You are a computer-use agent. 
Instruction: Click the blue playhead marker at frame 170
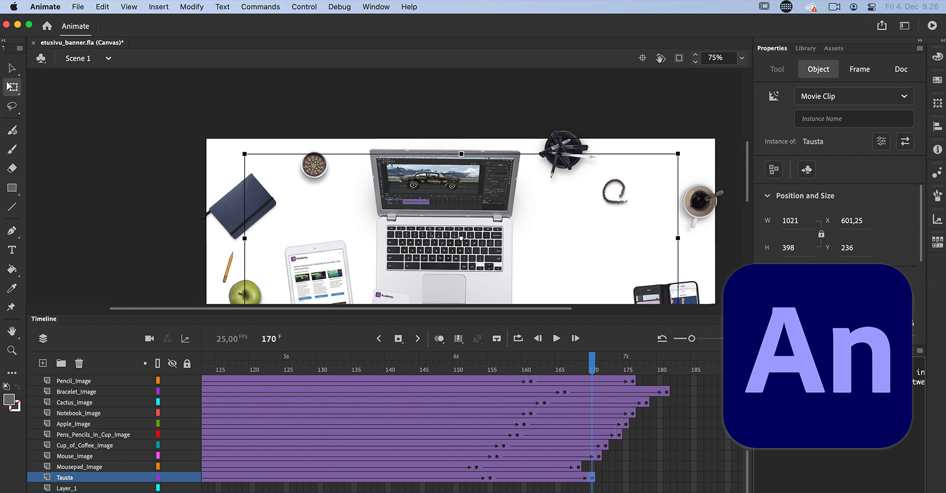click(592, 363)
